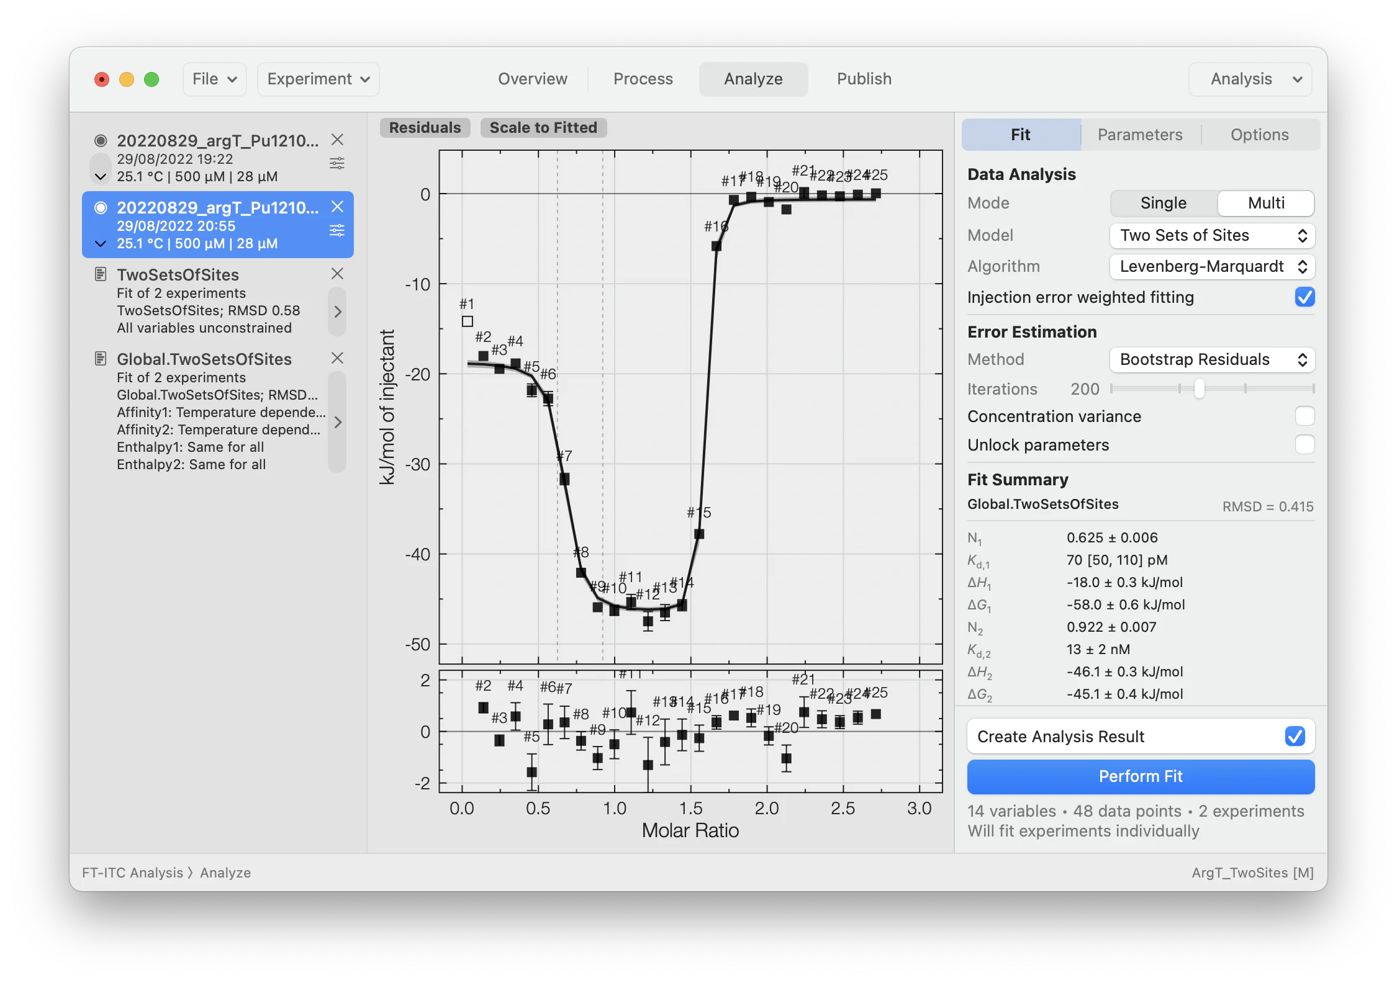Click the Perform Fit button
Image resolution: width=1397 pixels, height=983 pixels.
point(1141,777)
